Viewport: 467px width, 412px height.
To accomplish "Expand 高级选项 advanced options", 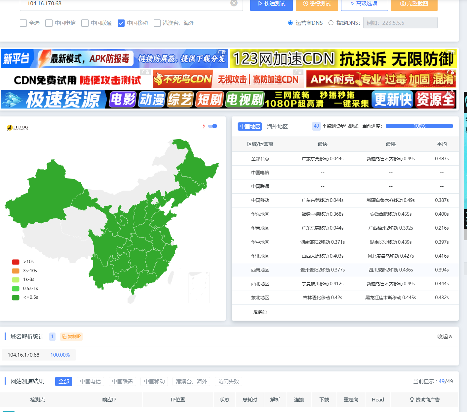I will click(364, 4).
